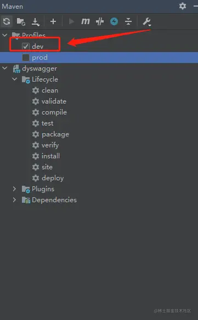Collapse the Profiles node
The image size is (198, 320).
(x=5, y=35)
